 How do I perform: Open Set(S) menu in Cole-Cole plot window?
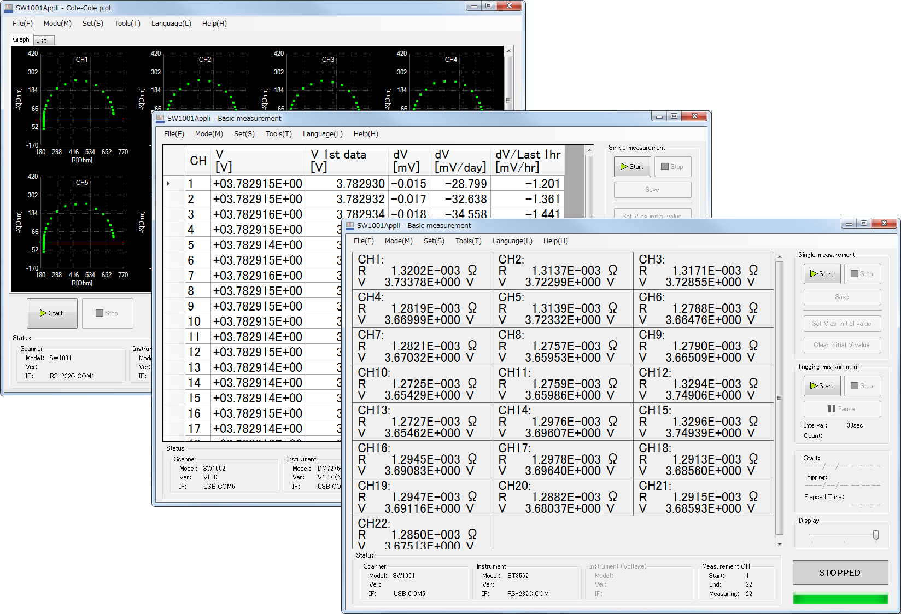click(93, 24)
